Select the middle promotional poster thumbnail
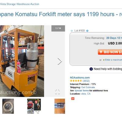Image resolution: width=122 pixels, height=122 pixels. [x=34, y=106]
